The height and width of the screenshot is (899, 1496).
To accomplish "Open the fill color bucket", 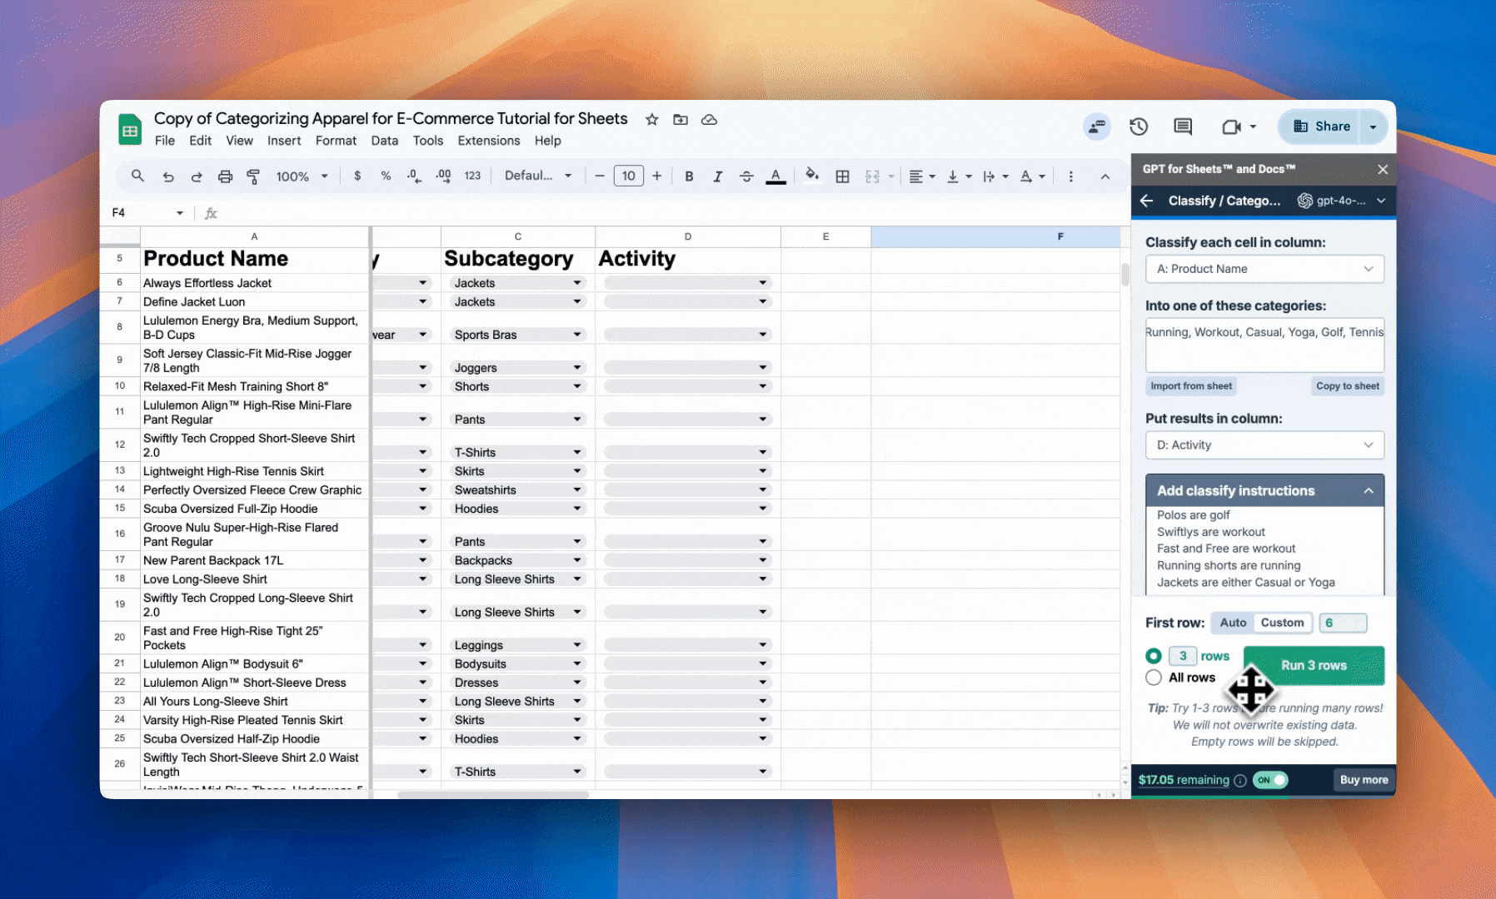I will pyautogui.click(x=812, y=176).
